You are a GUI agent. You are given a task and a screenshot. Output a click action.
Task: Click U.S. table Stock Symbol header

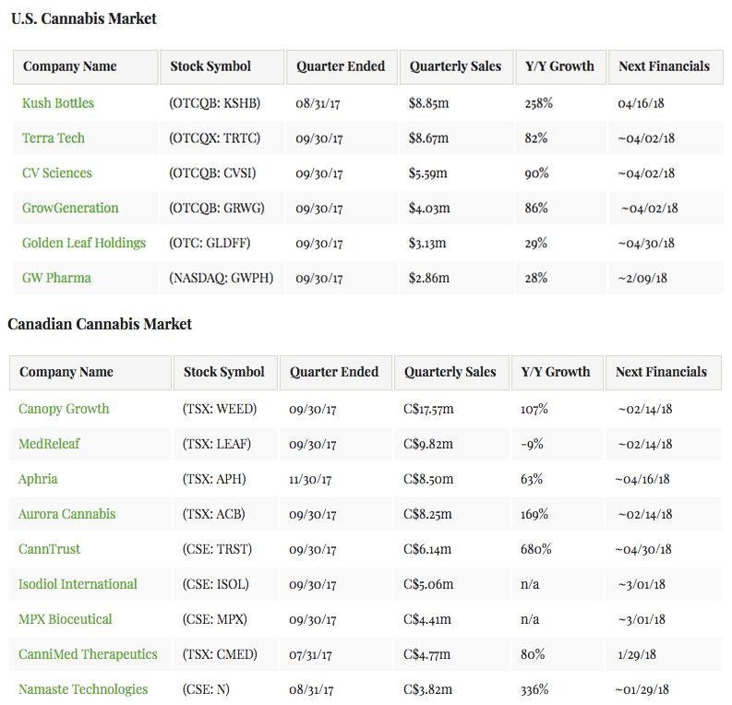[x=210, y=66]
